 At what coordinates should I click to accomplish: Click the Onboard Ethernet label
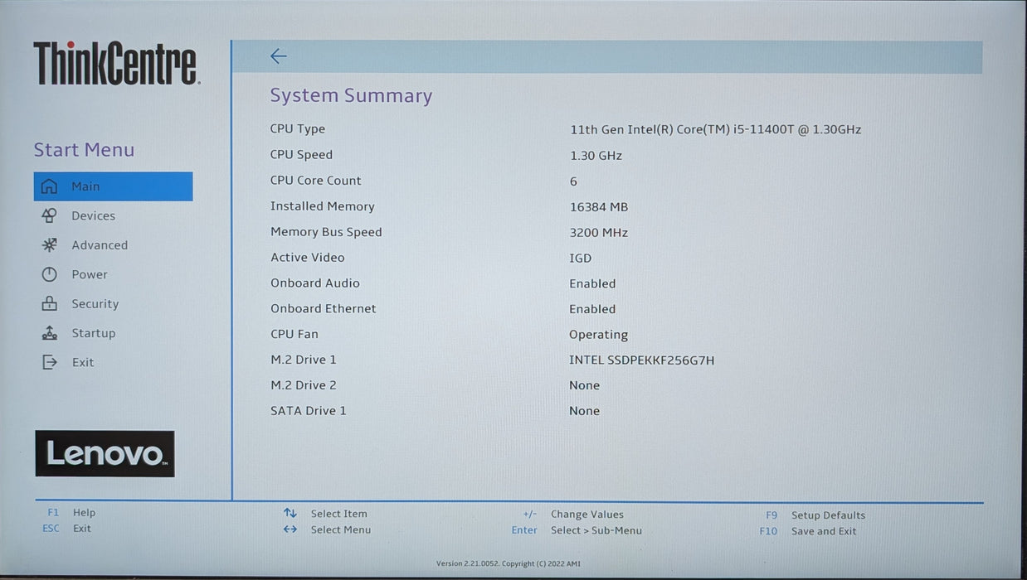coord(324,308)
